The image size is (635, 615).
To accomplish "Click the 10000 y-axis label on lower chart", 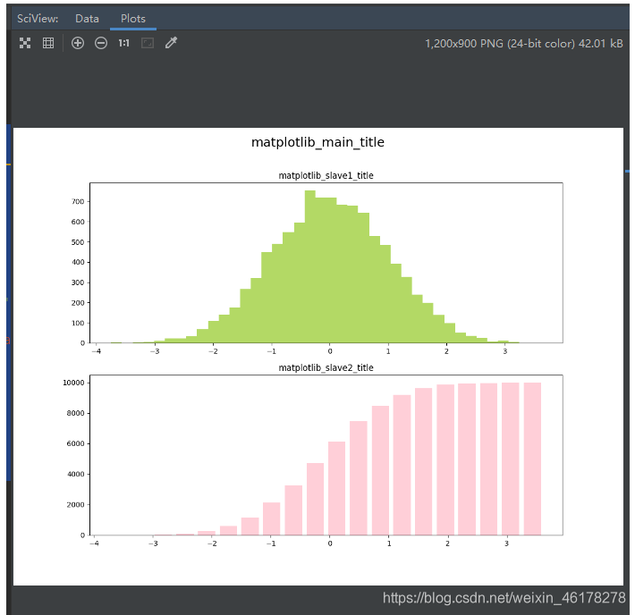I will click(x=73, y=383).
